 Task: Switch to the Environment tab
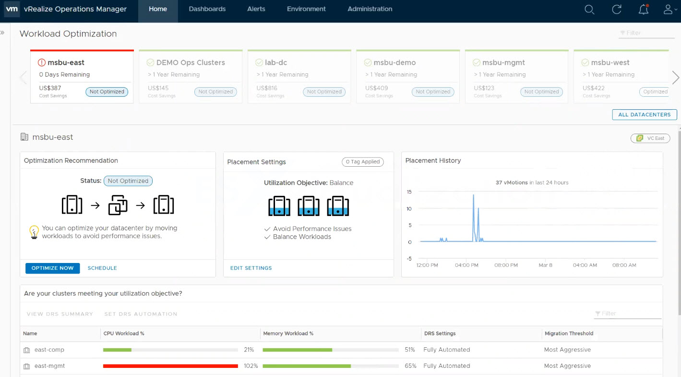point(306,9)
